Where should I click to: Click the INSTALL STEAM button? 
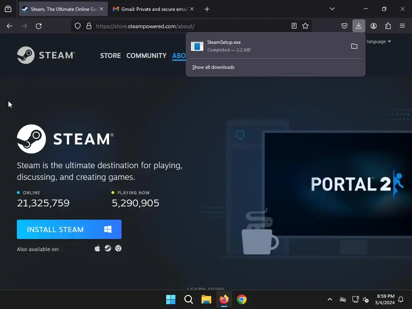coord(69,229)
